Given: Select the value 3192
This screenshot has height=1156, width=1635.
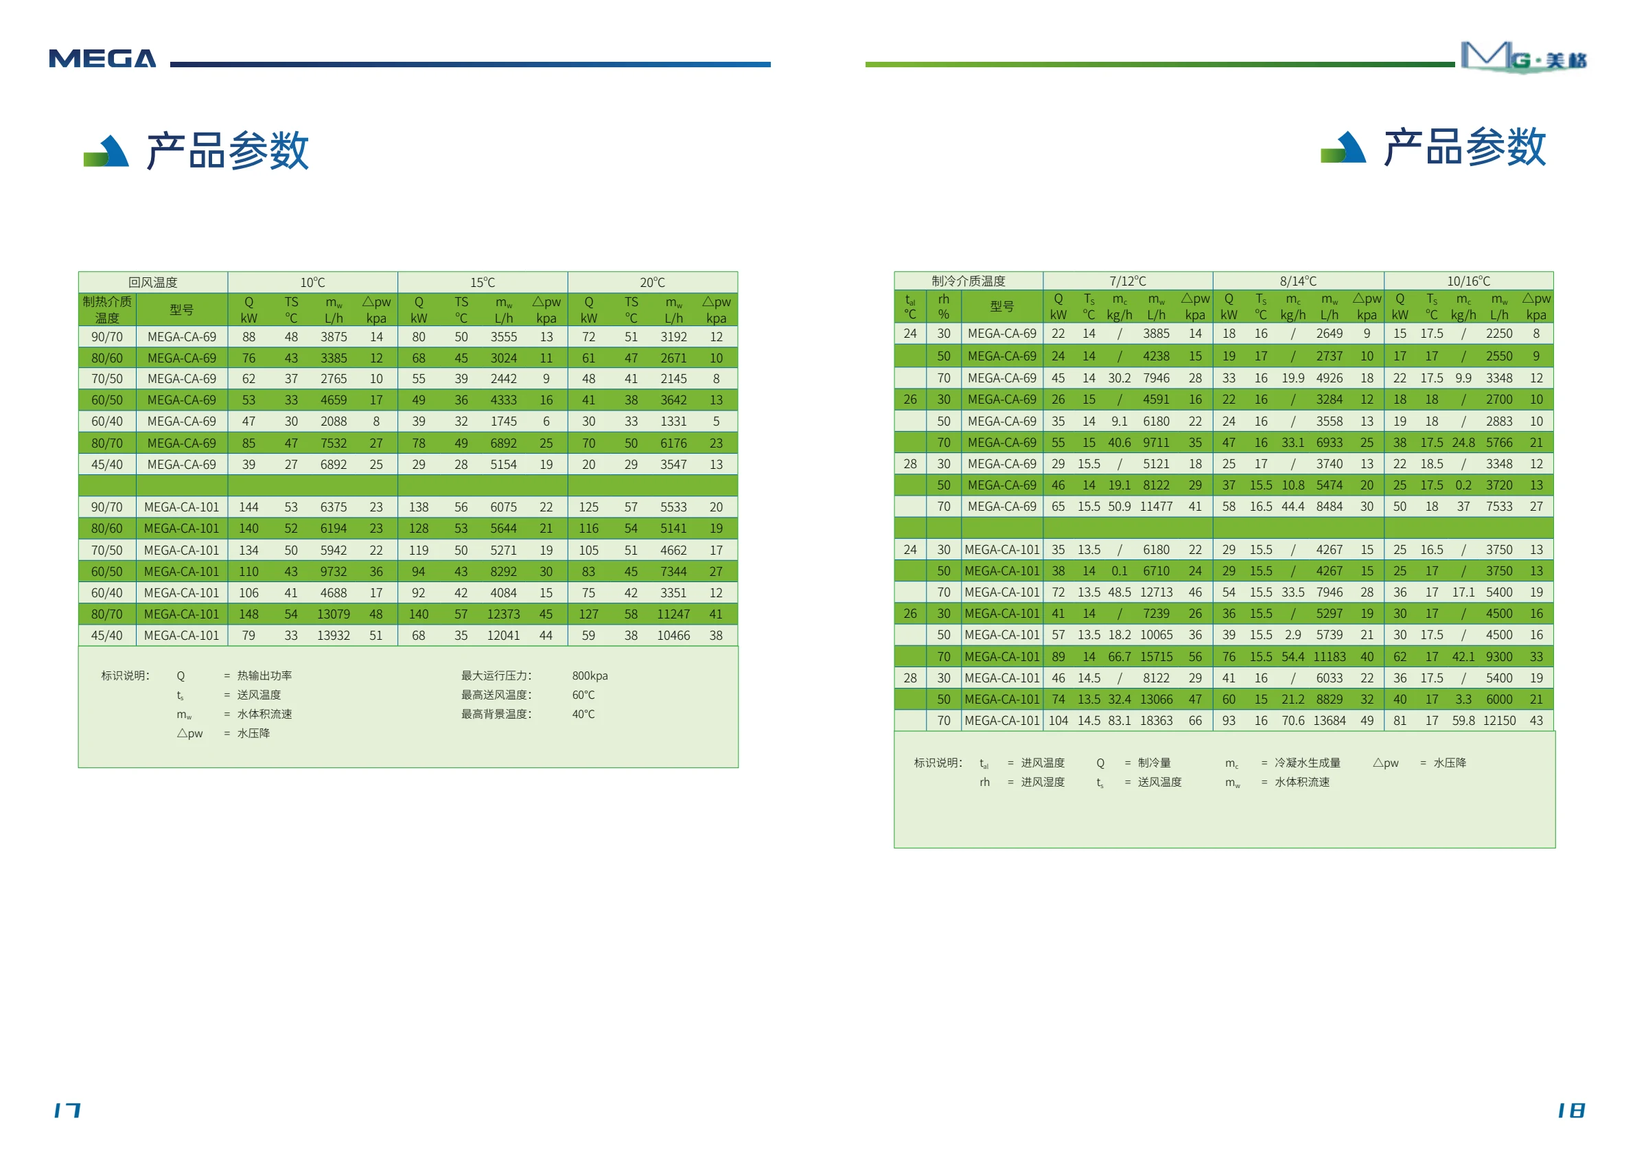Looking at the screenshot, I should 673,337.
